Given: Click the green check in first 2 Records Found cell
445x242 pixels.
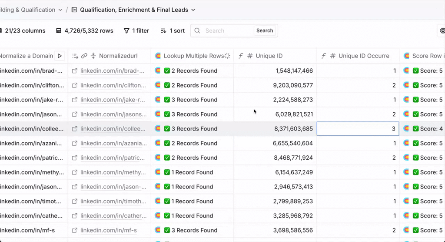Looking at the screenshot, I should point(167,71).
